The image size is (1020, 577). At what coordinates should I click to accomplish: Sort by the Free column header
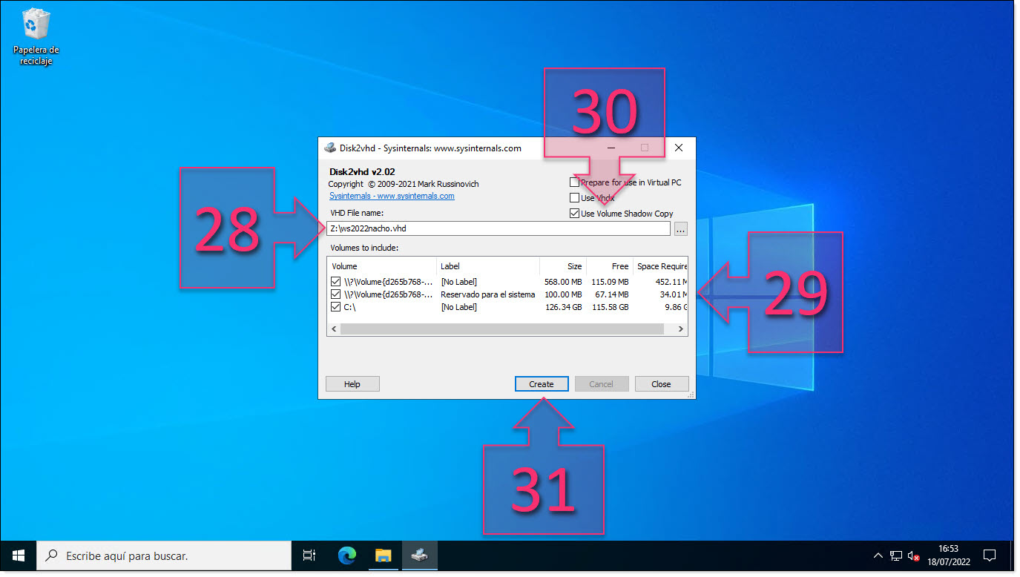click(x=609, y=266)
